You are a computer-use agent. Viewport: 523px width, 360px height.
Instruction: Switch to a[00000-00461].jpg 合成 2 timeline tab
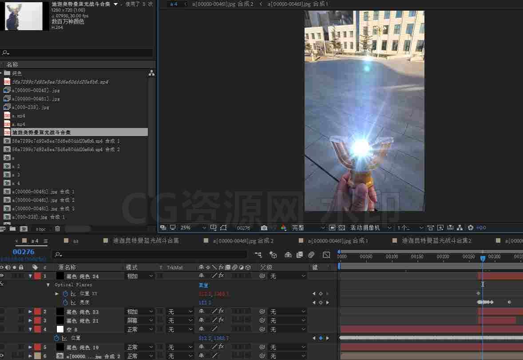click(243, 240)
